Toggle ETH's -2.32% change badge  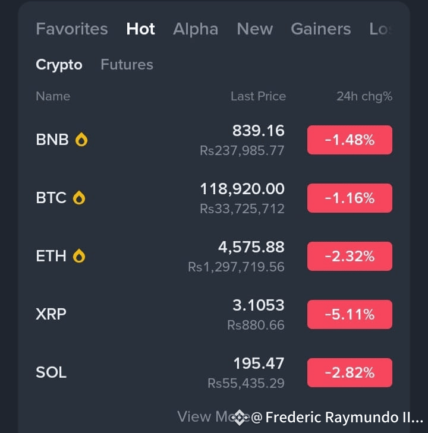350,256
